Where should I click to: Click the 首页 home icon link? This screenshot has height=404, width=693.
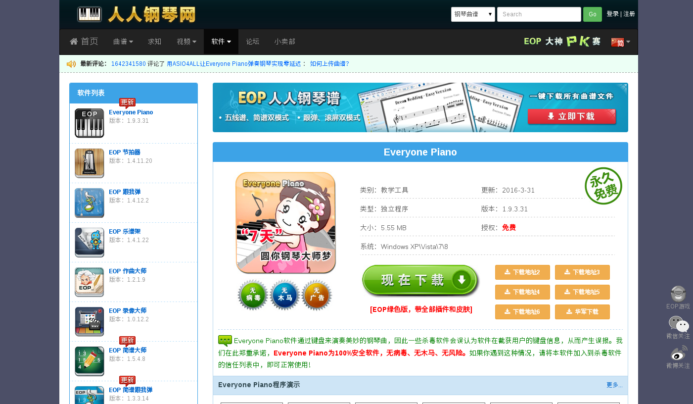tap(84, 42)
